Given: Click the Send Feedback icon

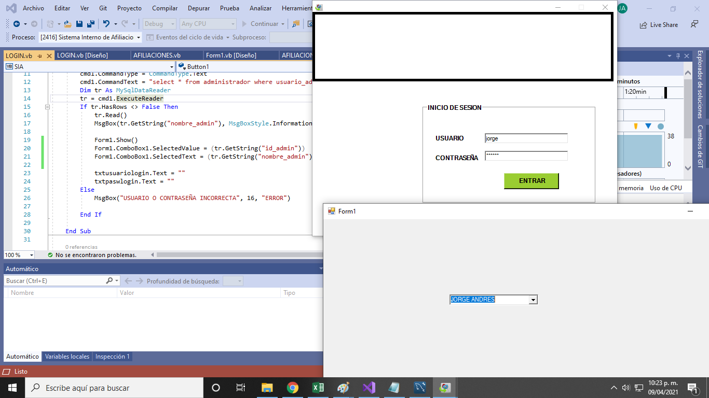Looking at the screenshot, I should [x=694, y=24].
